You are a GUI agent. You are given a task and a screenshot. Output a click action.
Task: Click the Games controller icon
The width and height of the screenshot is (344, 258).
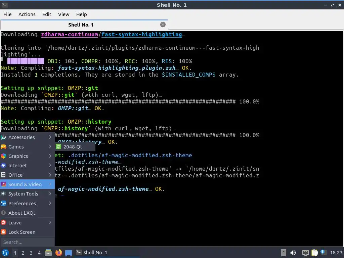3,147
